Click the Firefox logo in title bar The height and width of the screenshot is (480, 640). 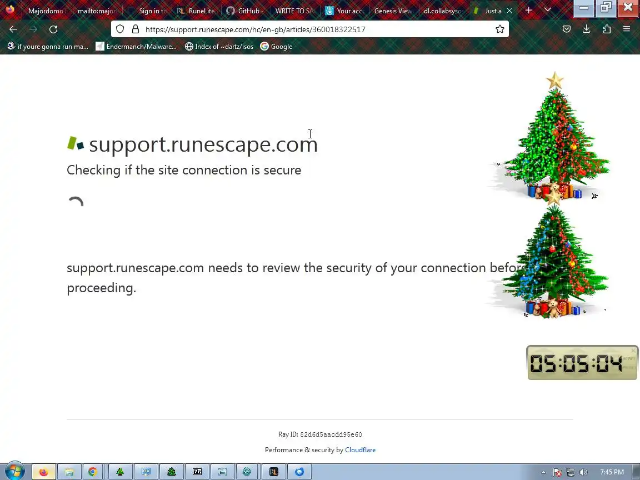pyautogui.click(x=10, y=9)
